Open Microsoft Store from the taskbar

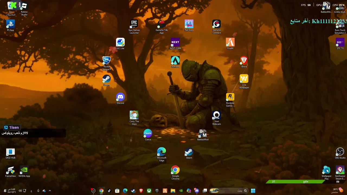coord(117,191)
